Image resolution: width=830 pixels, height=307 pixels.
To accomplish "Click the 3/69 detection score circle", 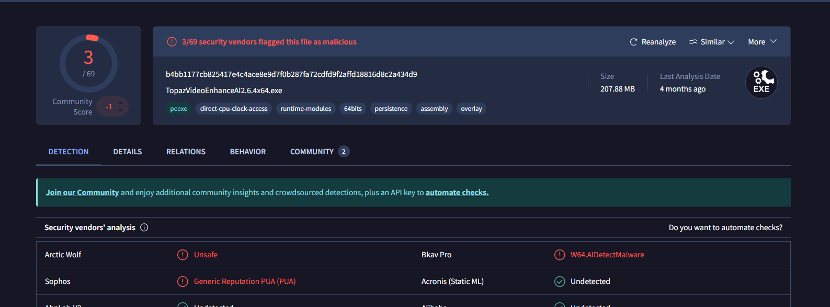I will [x=88, y=64].
